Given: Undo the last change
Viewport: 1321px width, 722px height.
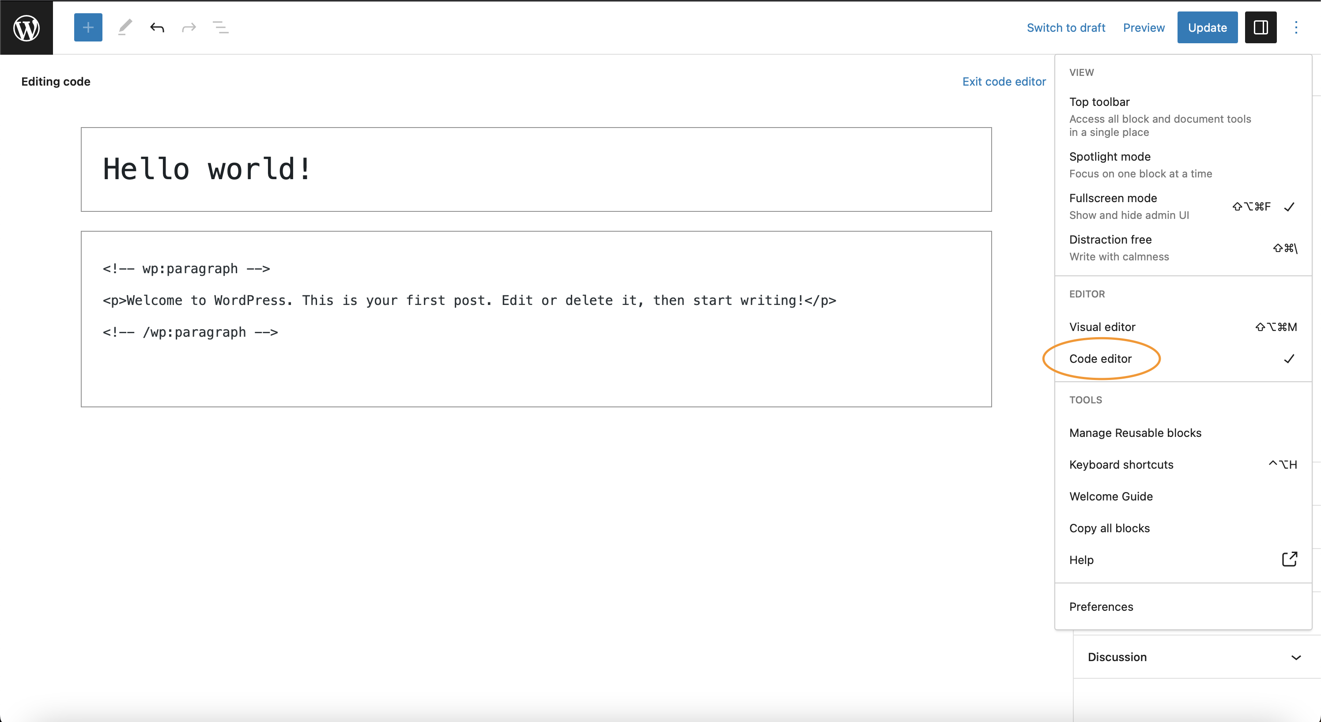Looking at the screenshot, I should [157, 28].
